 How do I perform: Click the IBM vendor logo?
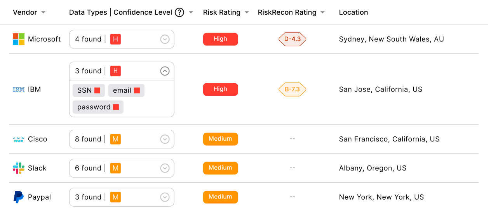pyautogui.click(x=19, y=90)
